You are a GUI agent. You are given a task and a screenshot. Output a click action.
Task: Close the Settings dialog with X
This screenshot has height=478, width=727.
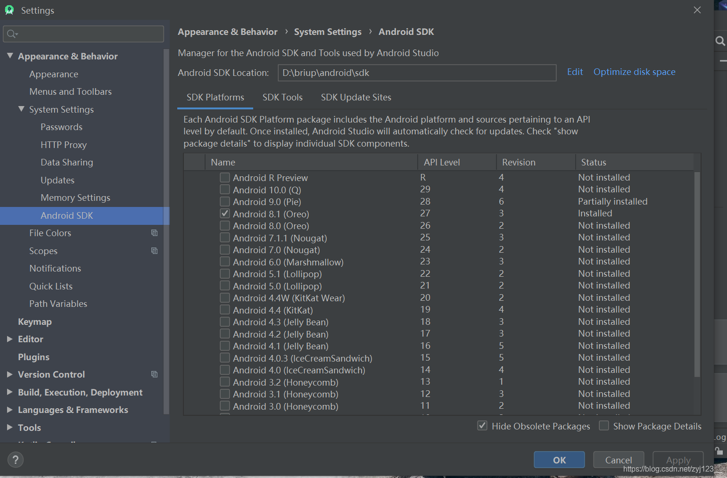697,10
